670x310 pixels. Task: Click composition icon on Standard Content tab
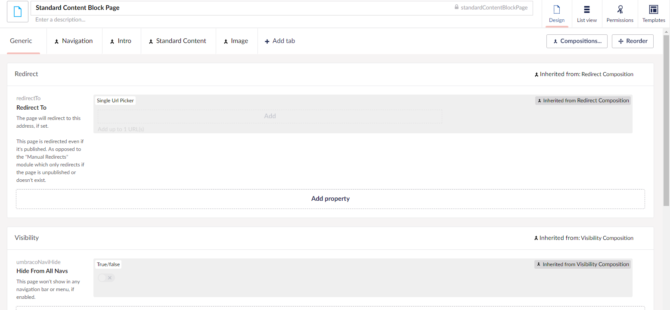click(151, 41)
